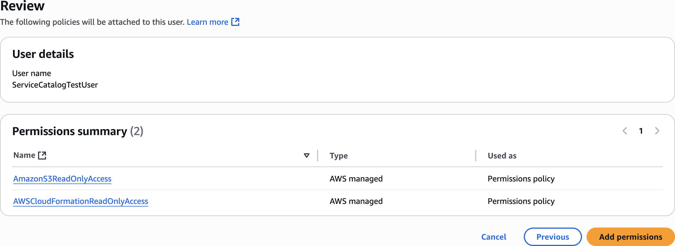Click the Name column header
The width and height of the screenshot is (675, 246).
coord(24,156)
